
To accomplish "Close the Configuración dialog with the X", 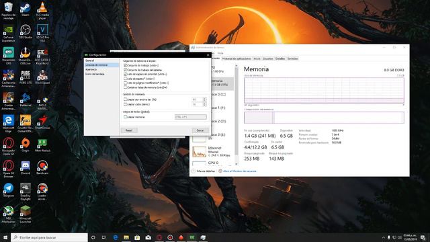I will point(208,55).
